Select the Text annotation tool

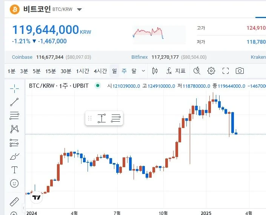pos(14,170)
